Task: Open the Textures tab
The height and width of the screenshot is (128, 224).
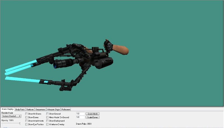Action: (30, 109)
